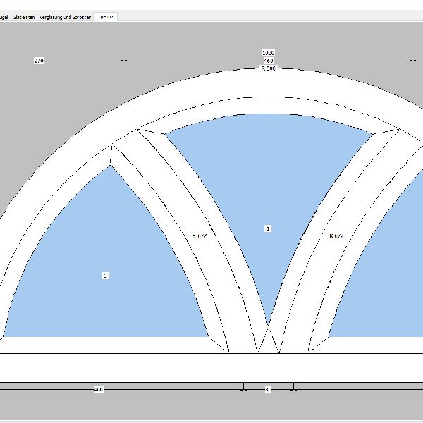Viewport: 423px width, 423px height.
Task: Click the left dimension value on the bottom line
Action: [99, 389]
